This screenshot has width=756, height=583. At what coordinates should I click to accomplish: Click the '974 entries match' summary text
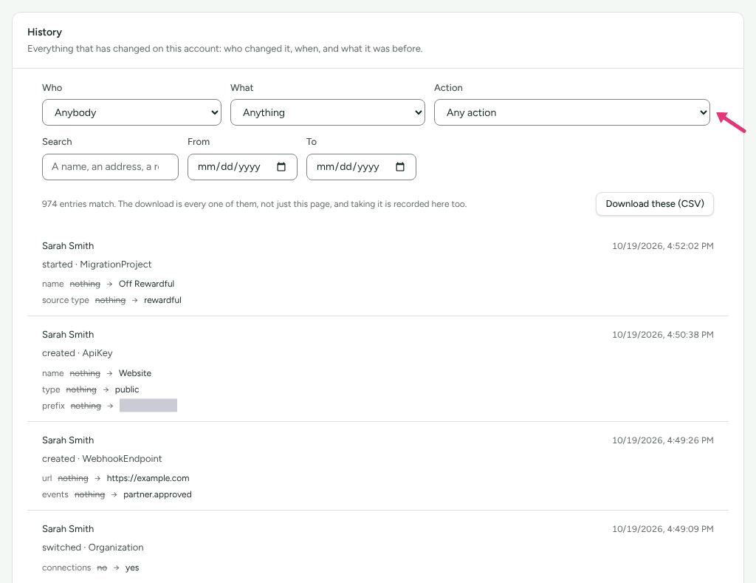coord(254,204)
